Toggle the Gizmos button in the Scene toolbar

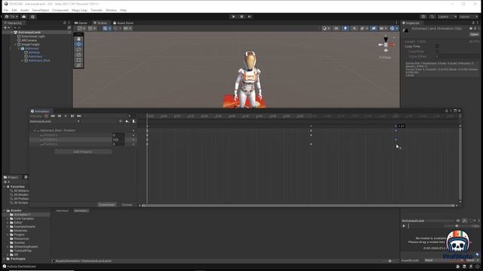click(393, 29)
